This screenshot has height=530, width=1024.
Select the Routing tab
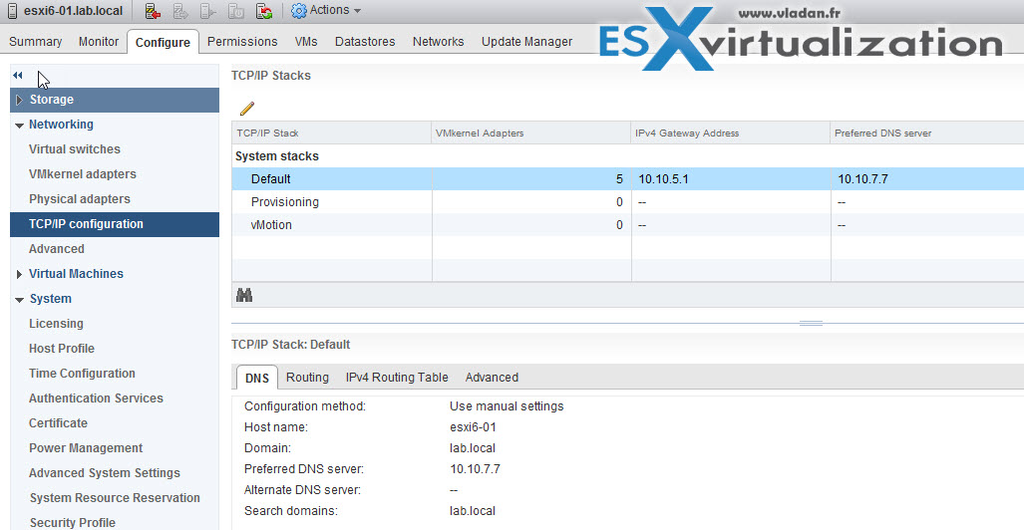click(307, 378)
